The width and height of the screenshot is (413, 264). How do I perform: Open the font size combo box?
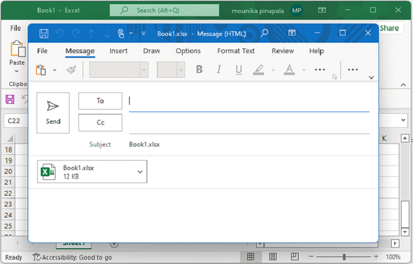pyautogui.click(x=171, y=70)
